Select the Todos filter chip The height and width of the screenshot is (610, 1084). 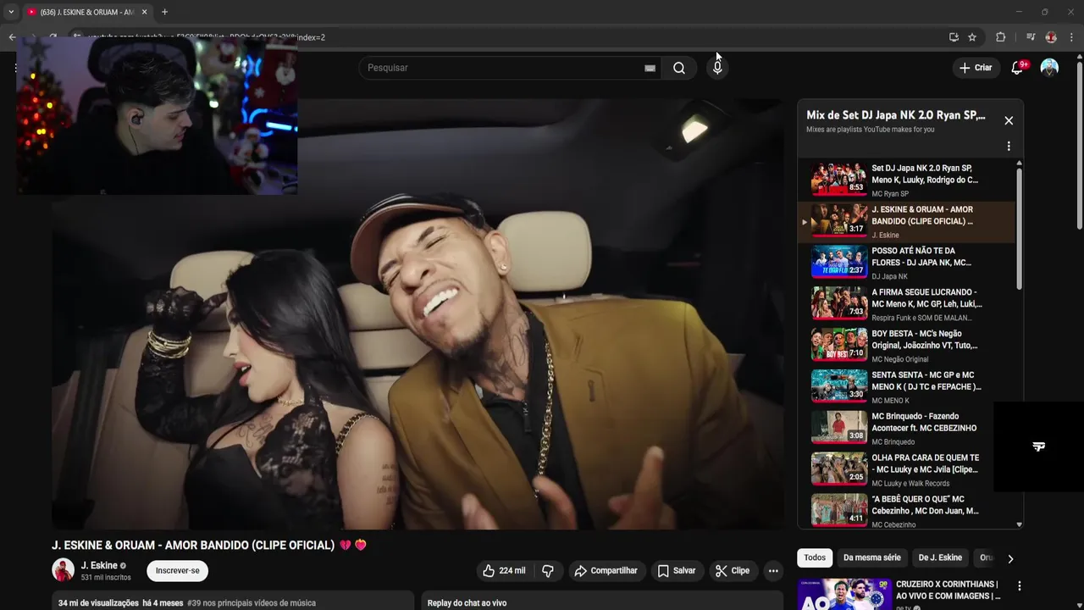pos(815,557)
